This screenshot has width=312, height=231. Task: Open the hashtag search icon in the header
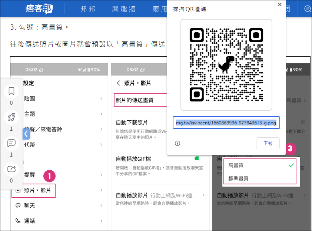tap(308, 9)
